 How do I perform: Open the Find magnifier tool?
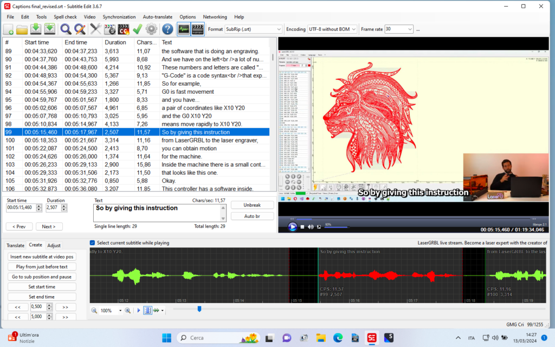click(x=66, y=29)
